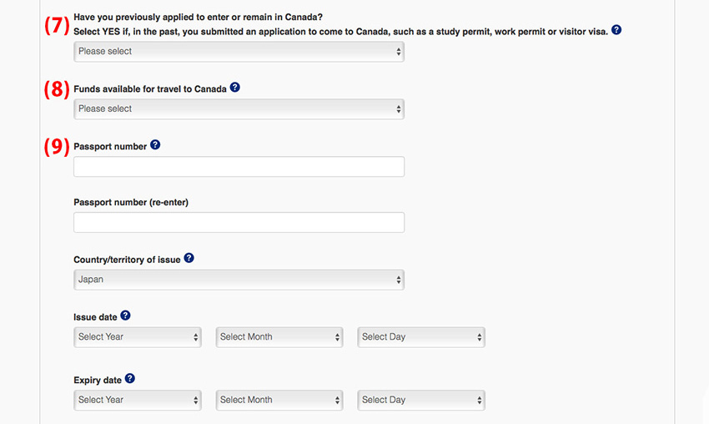Click the red step marker (9)
Image resolution: width=709 pixels, height=424 pixels.
tap(57, 147)
